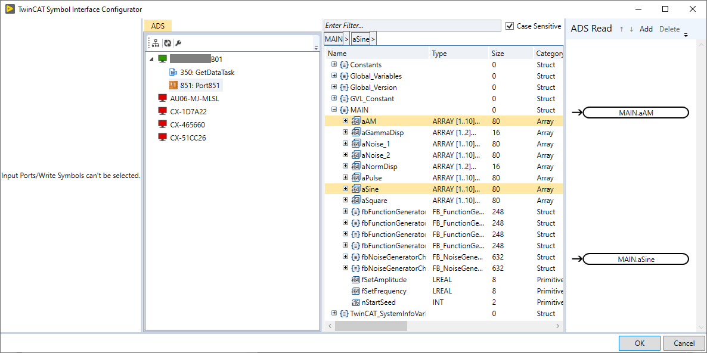Click the MAIN breadcrumb segment
Screen dimensions: 707x353
click(x=334, y=39)
